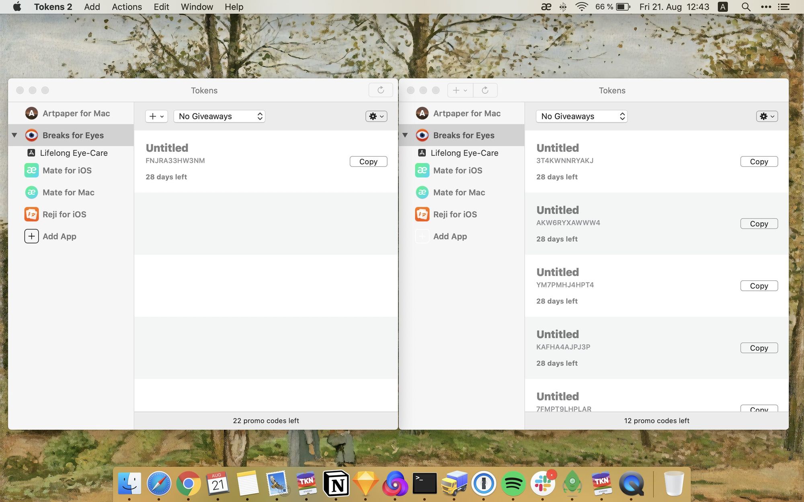Copy promo code 3T4KWNNRYAKJ
The height and width of the screenshot is (502, 804).
point(759,161)
